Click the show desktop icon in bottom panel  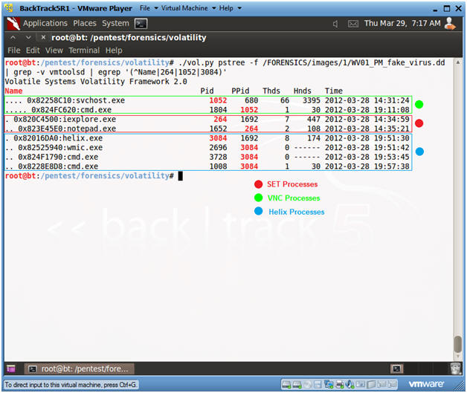pyautogui.click(x=10, y=369)
